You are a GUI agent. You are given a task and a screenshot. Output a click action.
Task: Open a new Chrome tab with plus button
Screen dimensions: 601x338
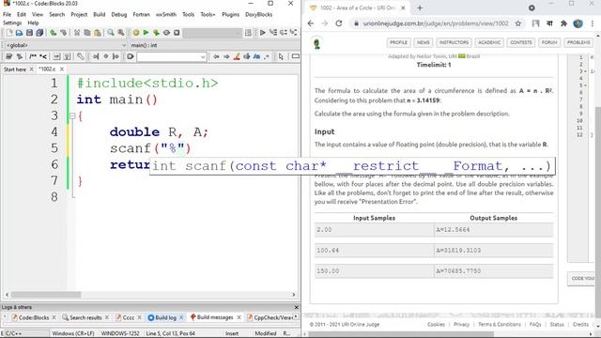pos(420,8)
